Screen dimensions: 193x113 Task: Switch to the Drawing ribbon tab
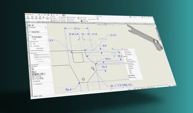(28, 22)
